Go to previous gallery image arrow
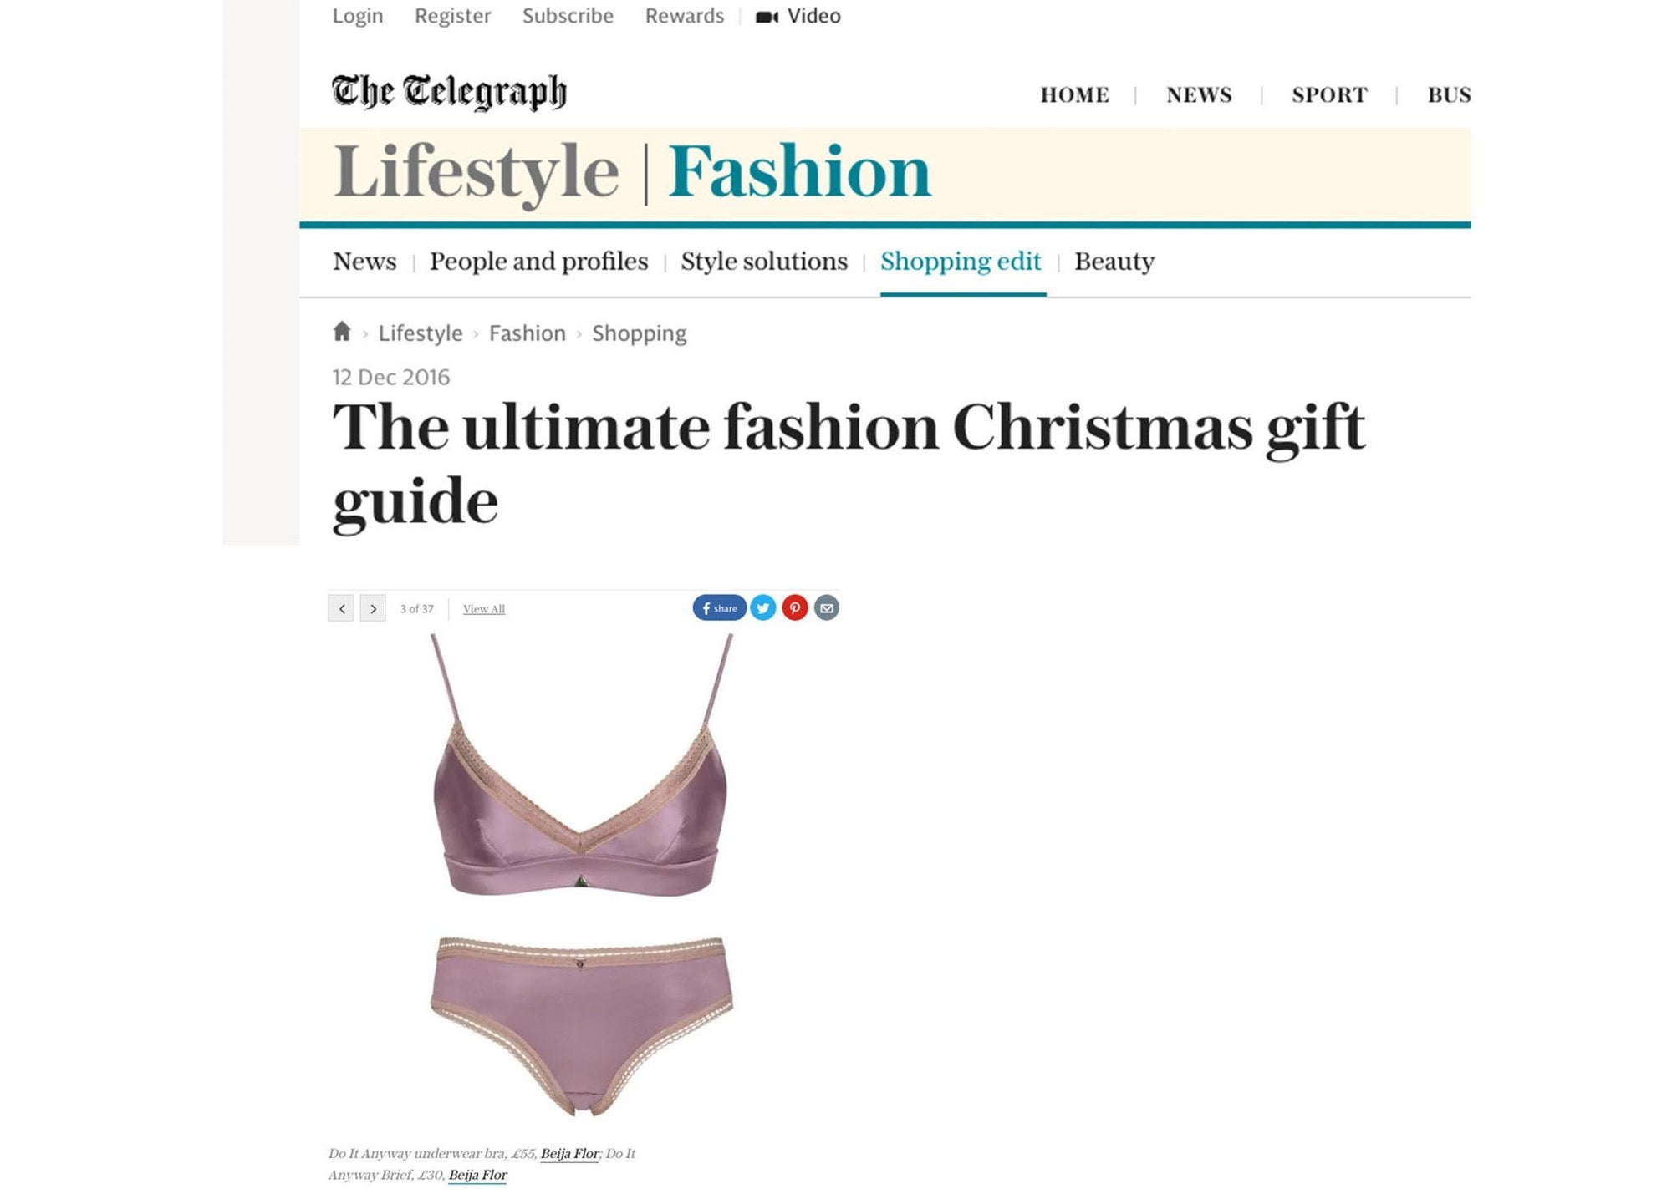The width and height of the screenshot is (1672, 1194). click(x=341, y=608)
